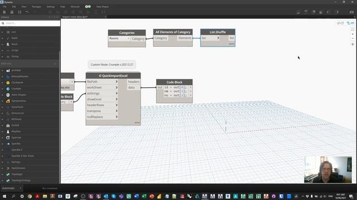Close the import room data.dyn tab
The image size is (357, 200).
[105, 17]
